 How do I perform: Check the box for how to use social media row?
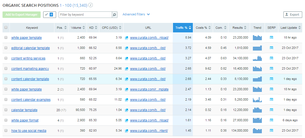(x=6, y=130)
